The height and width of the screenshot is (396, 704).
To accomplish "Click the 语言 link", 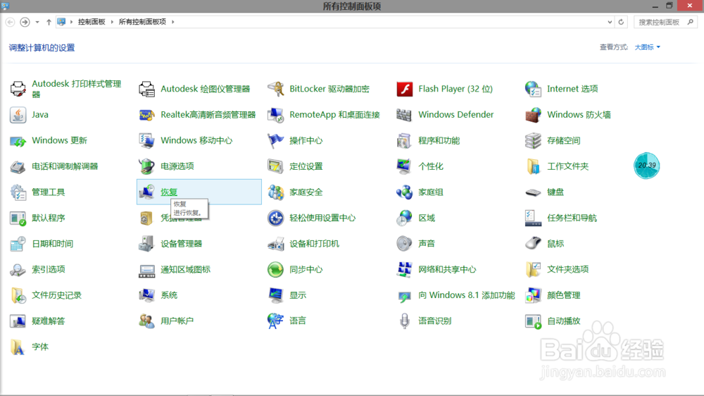I will pos(298,321).
